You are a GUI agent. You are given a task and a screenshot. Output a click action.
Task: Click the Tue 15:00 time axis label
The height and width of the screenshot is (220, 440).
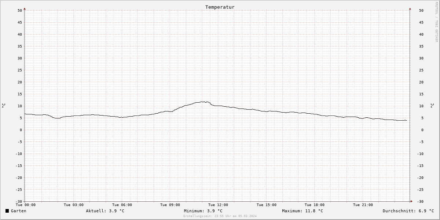pyautogui.click(x=267, y=205)
